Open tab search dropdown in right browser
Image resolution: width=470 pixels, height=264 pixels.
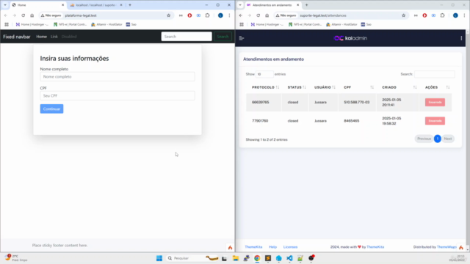tap(240, 5)
